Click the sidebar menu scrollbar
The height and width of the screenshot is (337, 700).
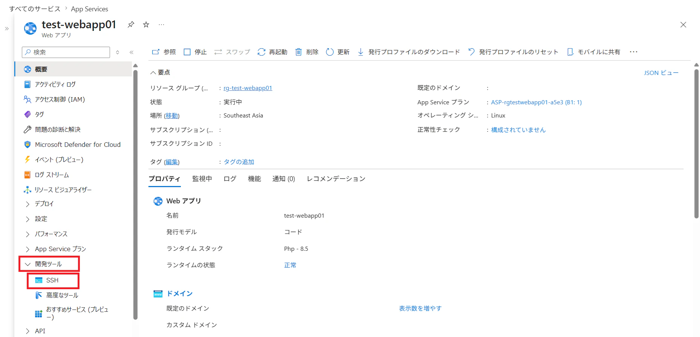pos(135,194)
